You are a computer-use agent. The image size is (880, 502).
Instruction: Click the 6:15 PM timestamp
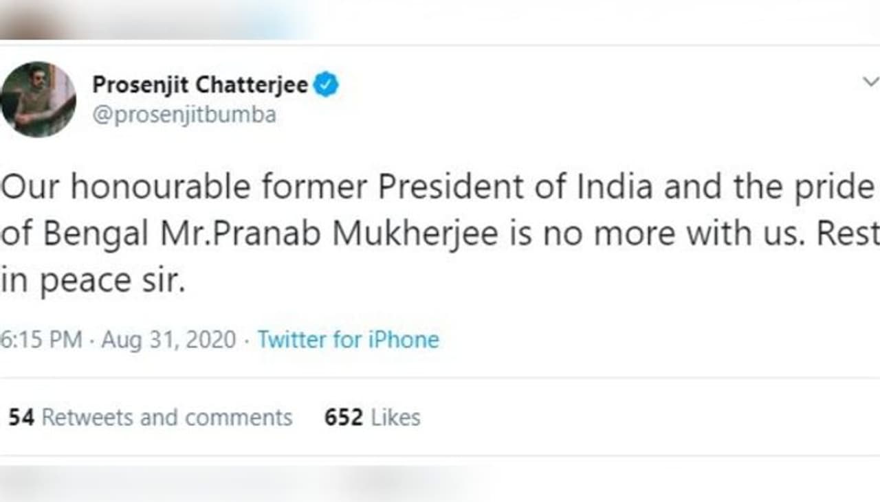pyautogui.click(x=41, y=340)
